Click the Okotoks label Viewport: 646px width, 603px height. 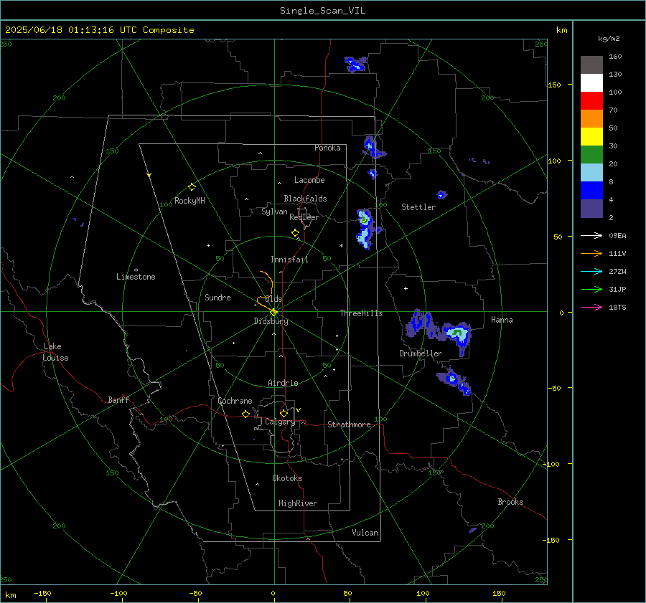[287, 478]
